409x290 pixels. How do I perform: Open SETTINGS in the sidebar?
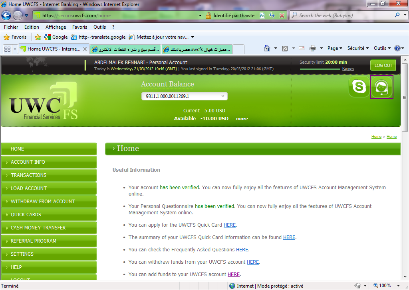pos(49,254)
